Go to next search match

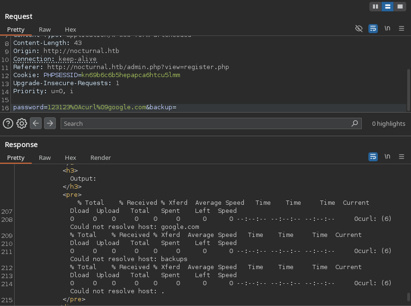coord(50,123)
